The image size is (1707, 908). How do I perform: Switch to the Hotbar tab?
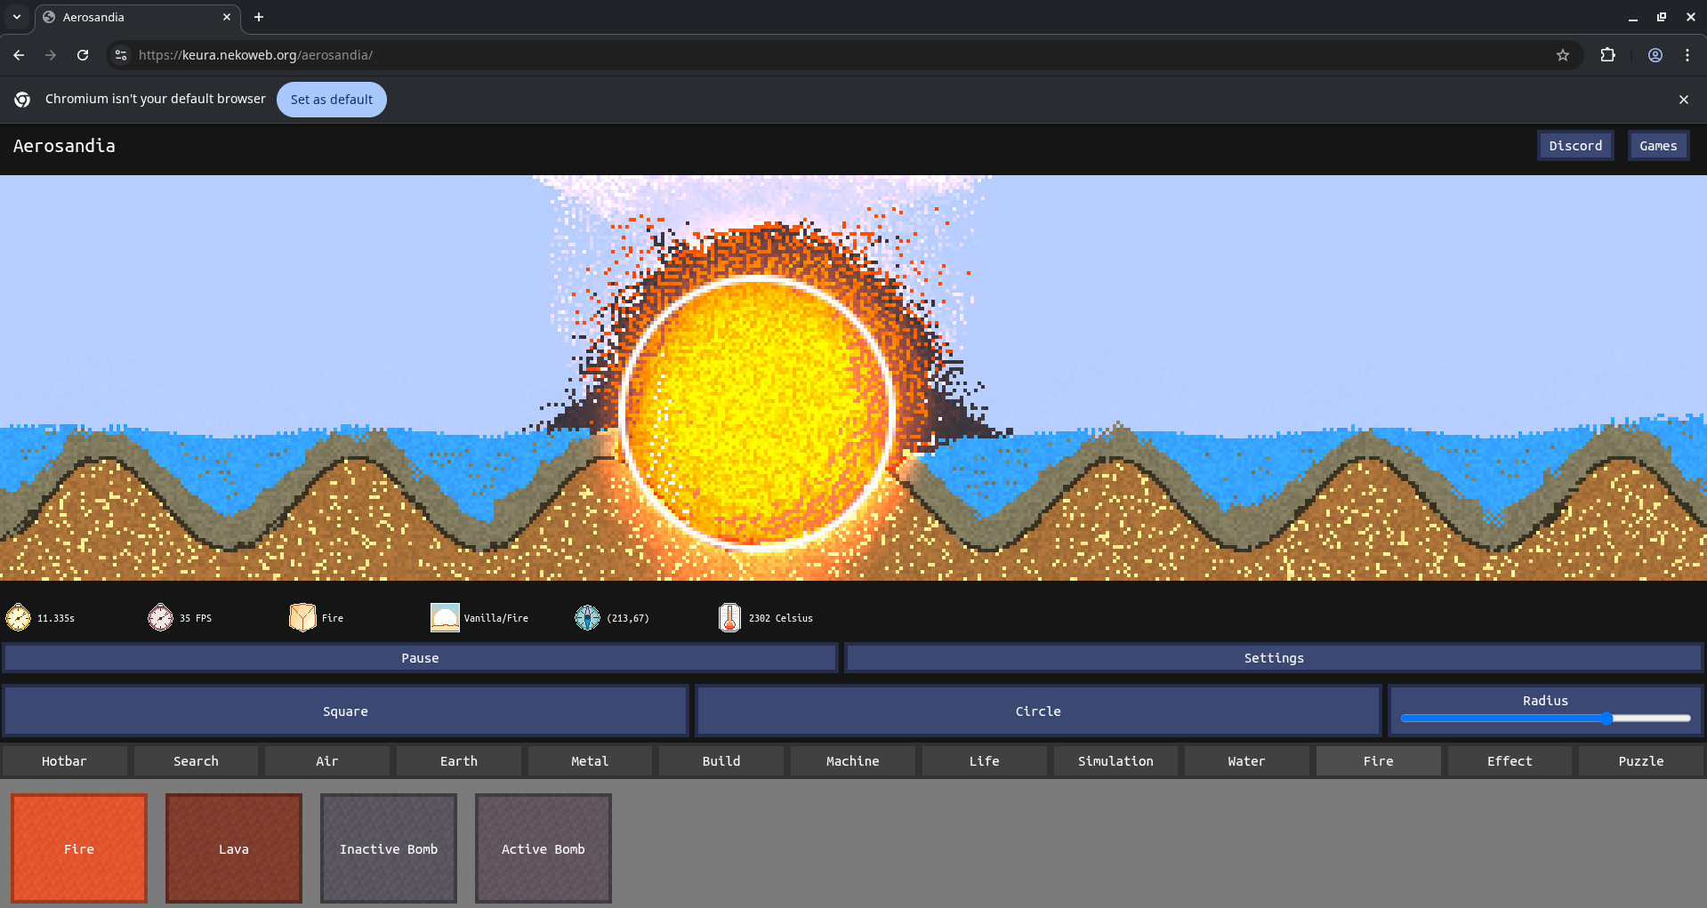click(x=64, y=761)
